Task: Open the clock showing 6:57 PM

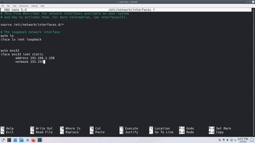Action: (x=243, y=140)
